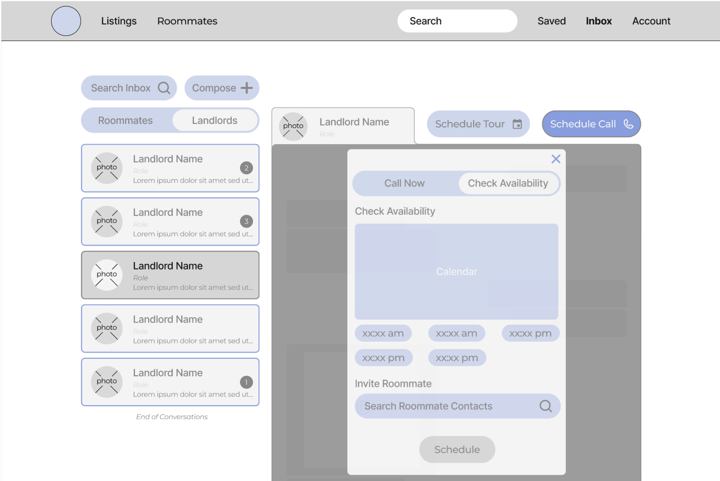The width and height of the screenshot is (720, 481).
Task: Go to the Saved page
Action: coord(552,21)
